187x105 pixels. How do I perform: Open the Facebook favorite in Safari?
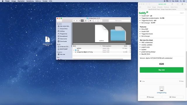tap(167, 7)
